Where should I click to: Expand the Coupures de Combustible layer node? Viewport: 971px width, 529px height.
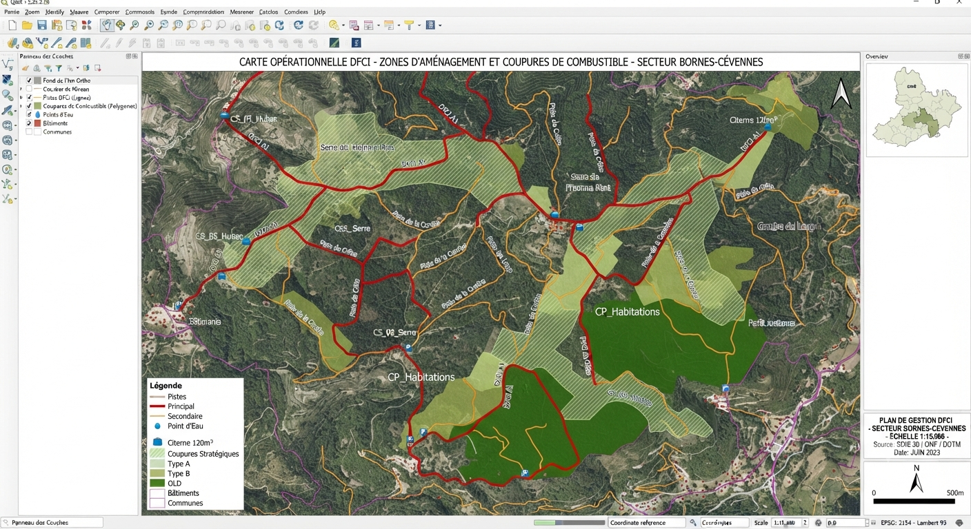tap(21, 106)
